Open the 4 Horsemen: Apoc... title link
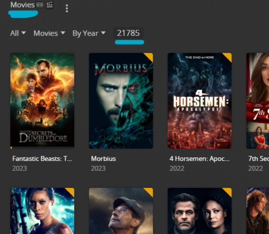The image size is (269, 234). coord(200,158)
